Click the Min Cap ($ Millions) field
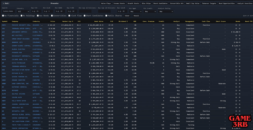This screenshot has height=130, width=253. coord(85,11)
